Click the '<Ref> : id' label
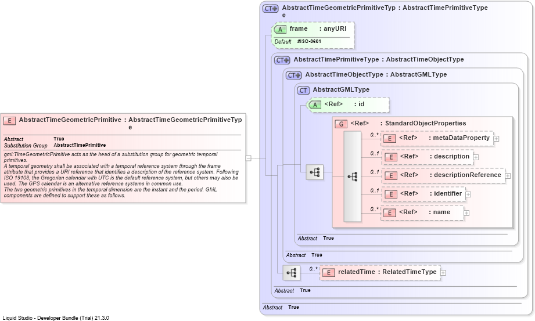Image resolution: width=535 pixels, height=321 pixels. point(344,104)
